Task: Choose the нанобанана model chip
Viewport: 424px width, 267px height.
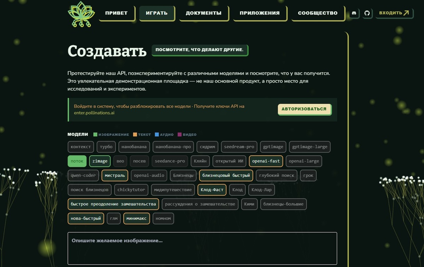Action: tap(135, 147)
